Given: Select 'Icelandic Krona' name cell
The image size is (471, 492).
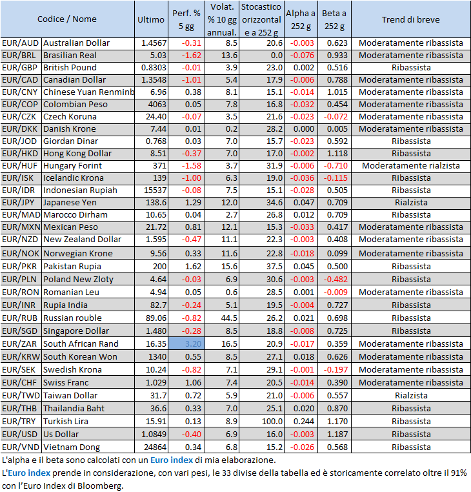Looking at the screenshot, I should tap(88, 178).
